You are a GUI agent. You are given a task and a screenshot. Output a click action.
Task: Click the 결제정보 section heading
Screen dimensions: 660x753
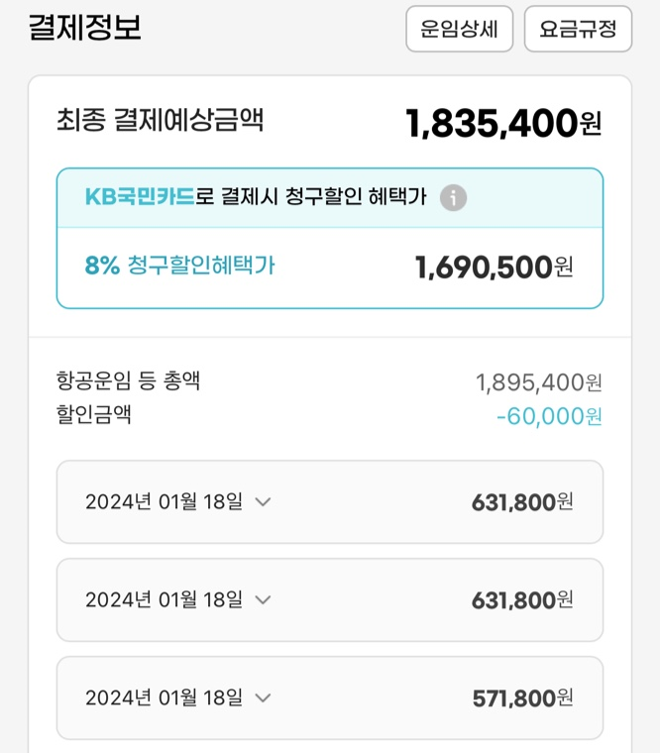click(85, 28)
